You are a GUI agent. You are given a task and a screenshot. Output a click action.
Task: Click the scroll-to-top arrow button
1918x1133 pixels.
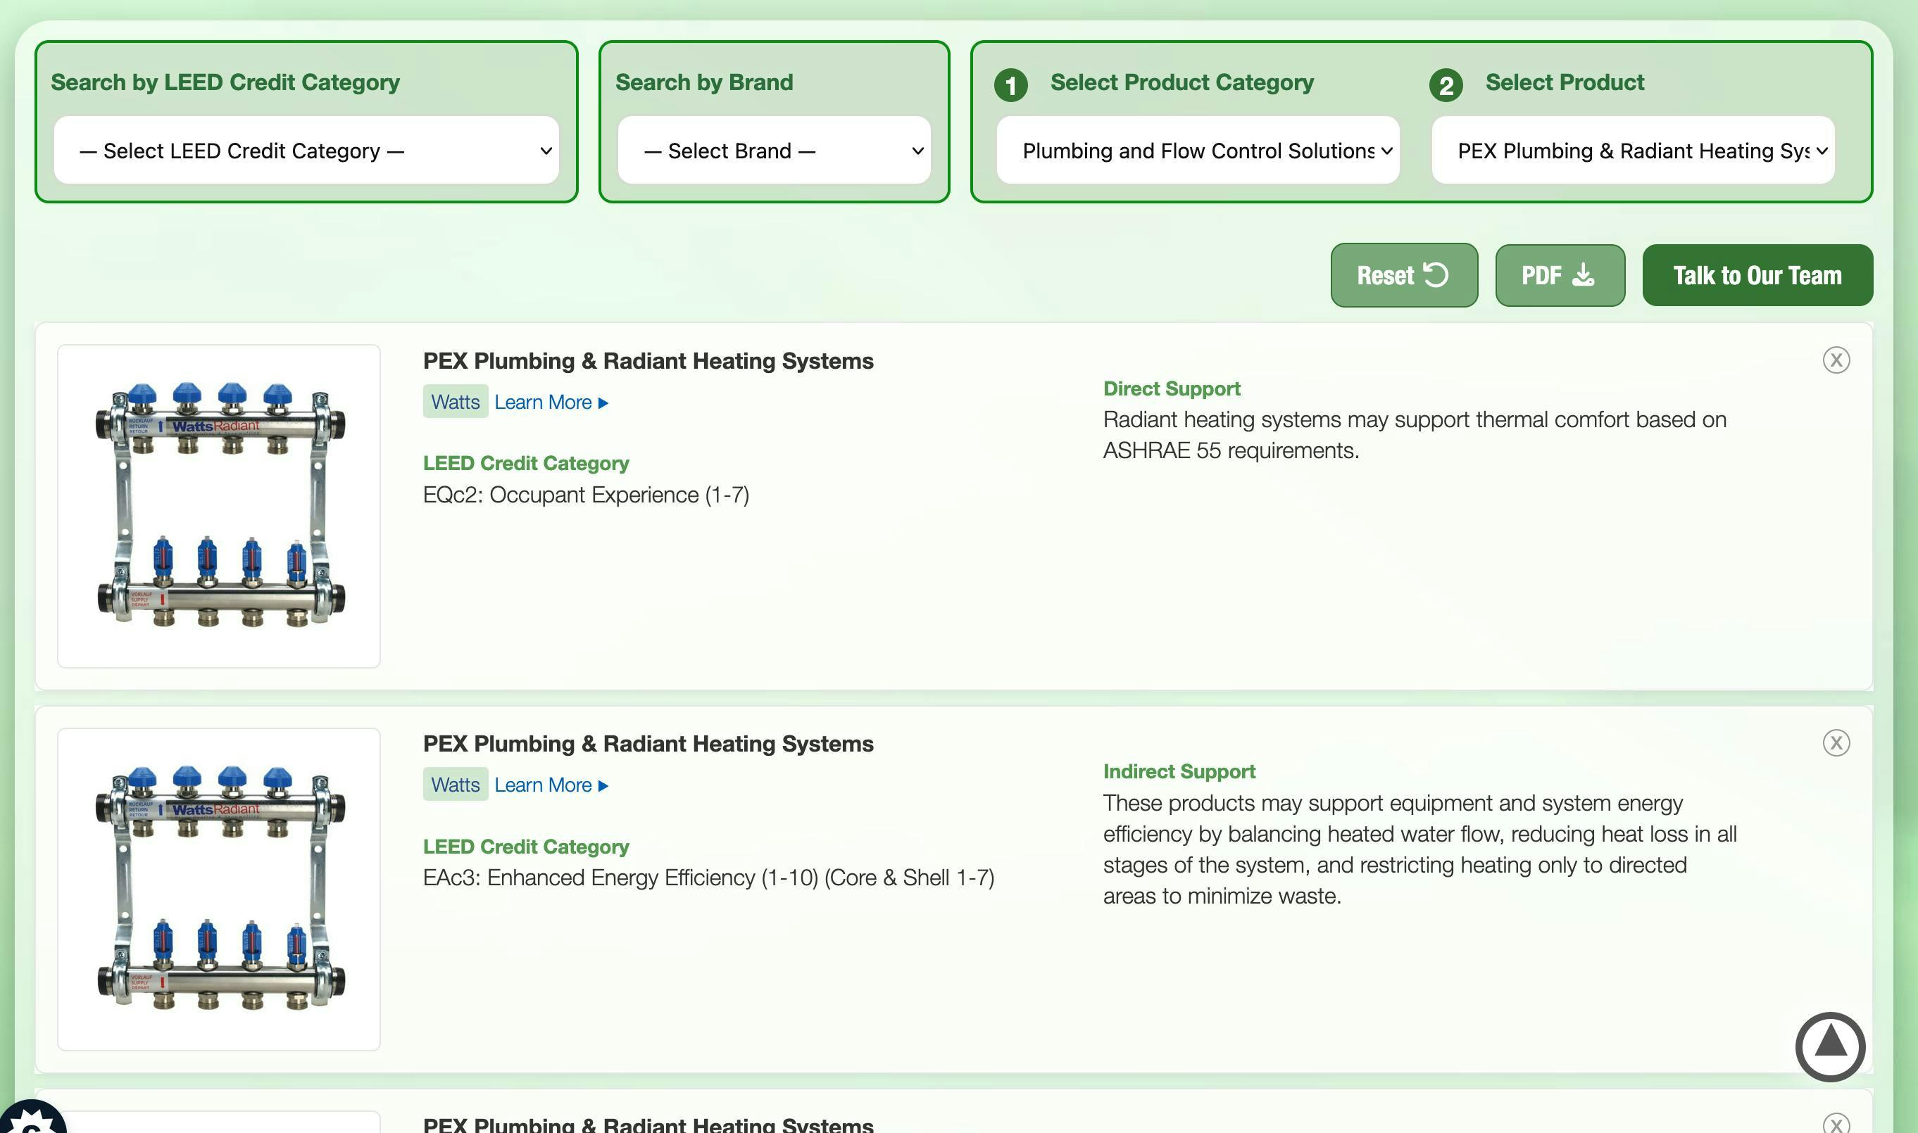(x=1830, y=1046)
